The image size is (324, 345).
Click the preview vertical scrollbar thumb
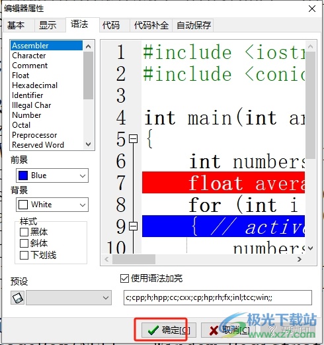311,105
